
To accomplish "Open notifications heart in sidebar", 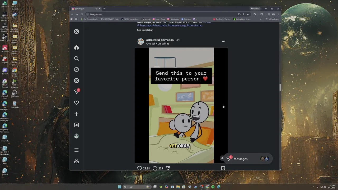I will 76,103.
